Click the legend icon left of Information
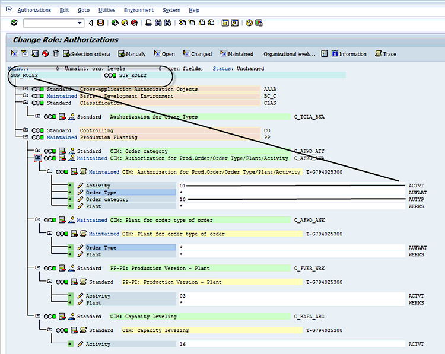Image resolution: width=445 pixels, height=354 pixels. [325, 53]
